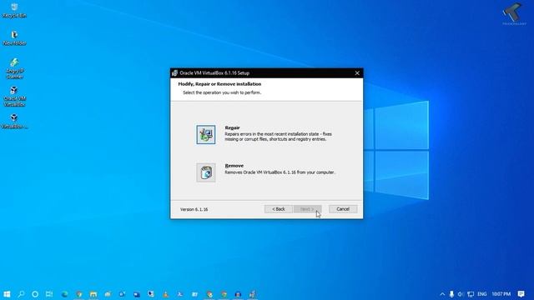Click 'Select the operation you wish to perform' text
534x300 pixels.
point(222,92)
